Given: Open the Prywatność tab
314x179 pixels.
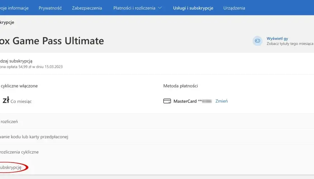Looking at the screenshot, I should (x=50, y=8).
